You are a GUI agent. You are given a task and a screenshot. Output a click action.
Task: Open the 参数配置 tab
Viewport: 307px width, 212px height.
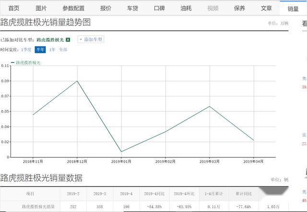tap(73, 8)
